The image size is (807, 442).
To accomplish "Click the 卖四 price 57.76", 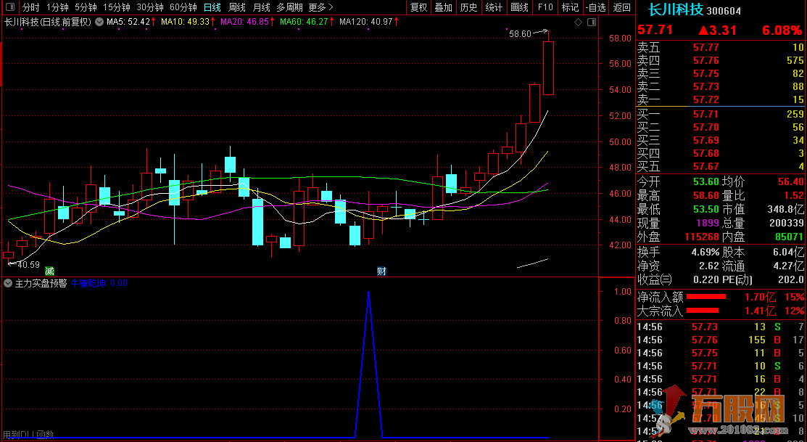I will [706, 60].
